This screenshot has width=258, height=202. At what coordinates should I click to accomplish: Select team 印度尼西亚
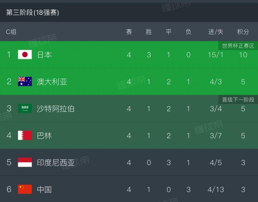click(56, 162)
